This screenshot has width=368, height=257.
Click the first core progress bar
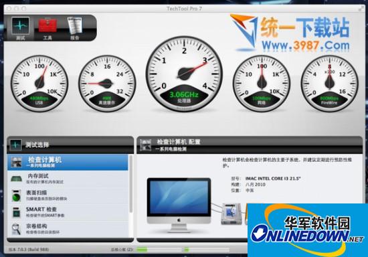coord(160,250)
